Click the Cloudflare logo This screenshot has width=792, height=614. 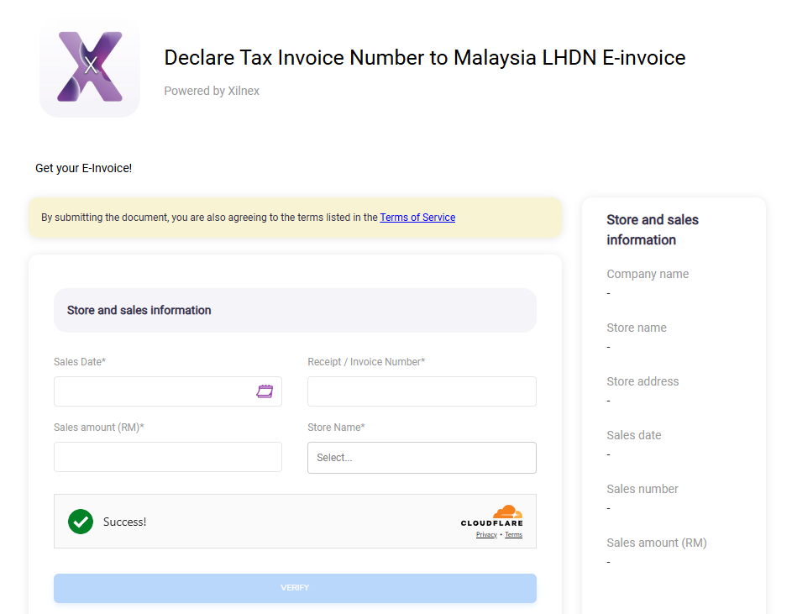[x=492, y=516]
